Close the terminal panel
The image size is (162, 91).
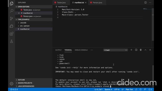click(150, 50)
